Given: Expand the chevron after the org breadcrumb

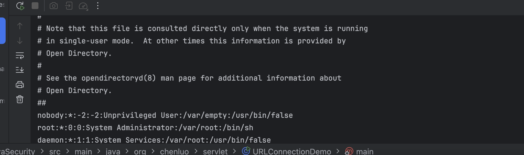Looking at the screenshot, I should (153, 151).
